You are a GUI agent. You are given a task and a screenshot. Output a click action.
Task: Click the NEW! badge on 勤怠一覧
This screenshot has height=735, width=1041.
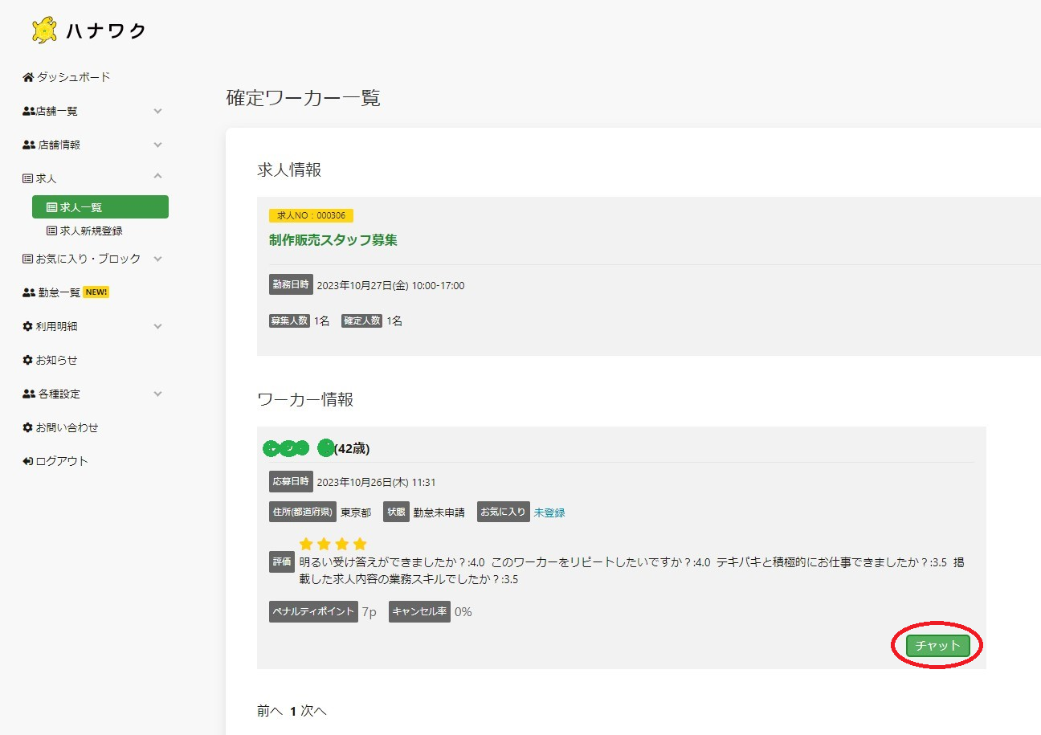click(x=96, y=292)
